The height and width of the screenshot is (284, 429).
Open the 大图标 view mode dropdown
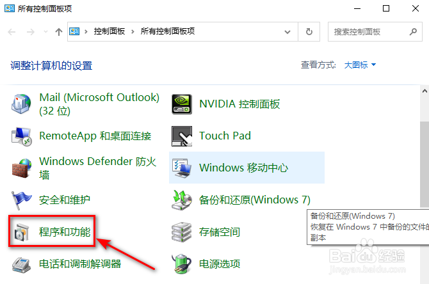(x=360, y=65)
